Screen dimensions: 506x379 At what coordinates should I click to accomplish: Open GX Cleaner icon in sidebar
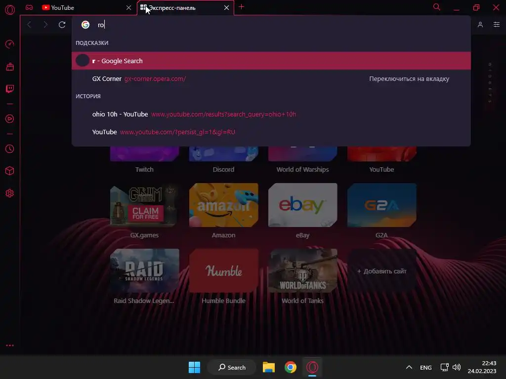click(x=10, y=67)
